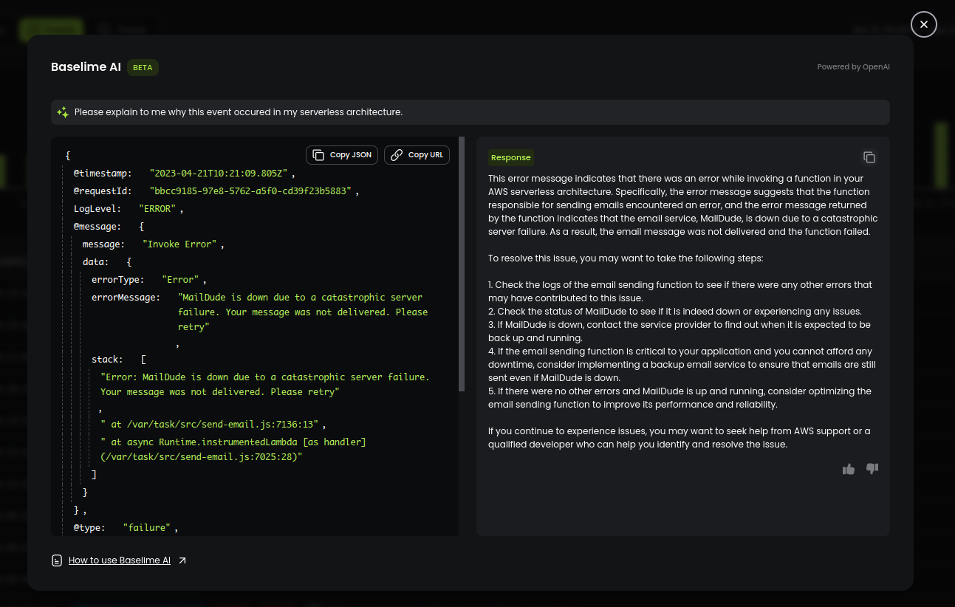Viewport: 955px width, 607px height.
Task: Close the Baselime AI dialog
Action: point(924,24)
